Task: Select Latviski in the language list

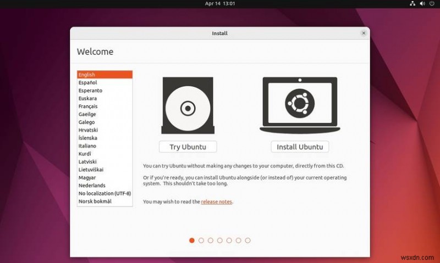Action: coord(105,161)
